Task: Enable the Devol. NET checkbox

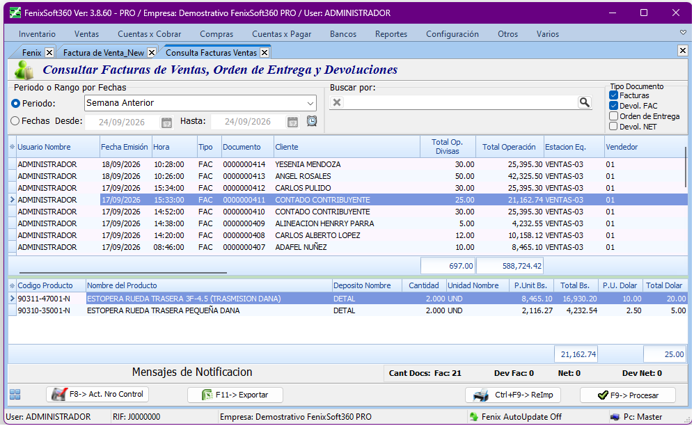Action: pyautogui.click(x=613, y=127)
